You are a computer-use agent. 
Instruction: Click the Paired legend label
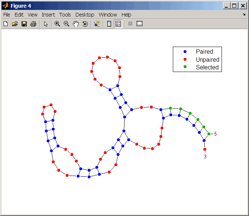click(204, 51)
